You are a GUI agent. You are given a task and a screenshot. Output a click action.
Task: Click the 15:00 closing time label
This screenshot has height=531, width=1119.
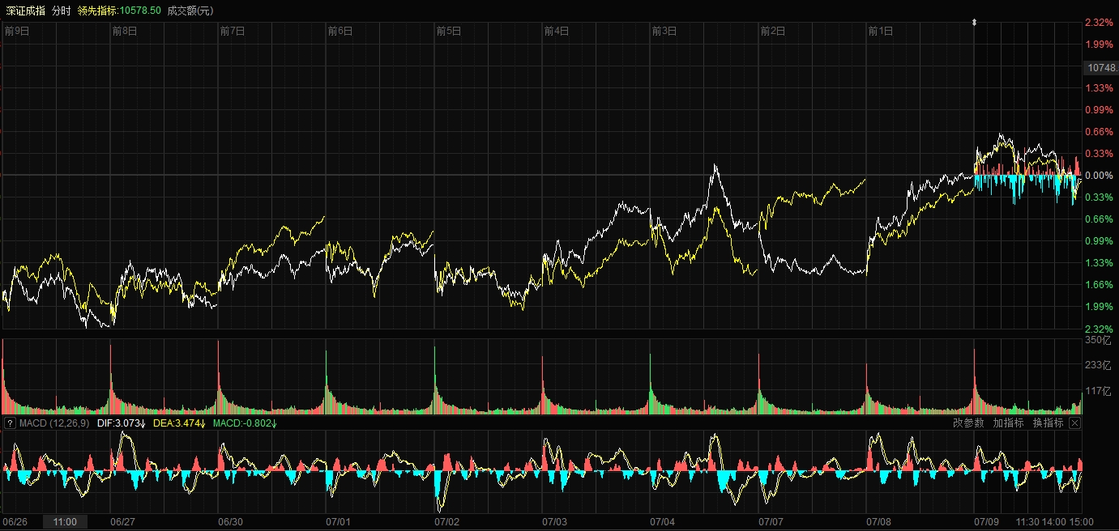click(x=1082, y=522)
